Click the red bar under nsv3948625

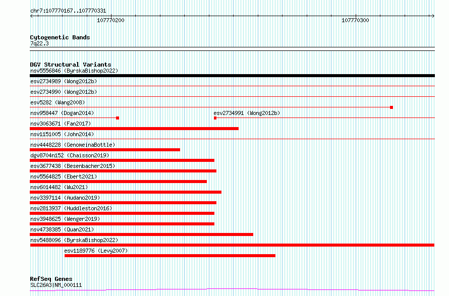point(122,224)
